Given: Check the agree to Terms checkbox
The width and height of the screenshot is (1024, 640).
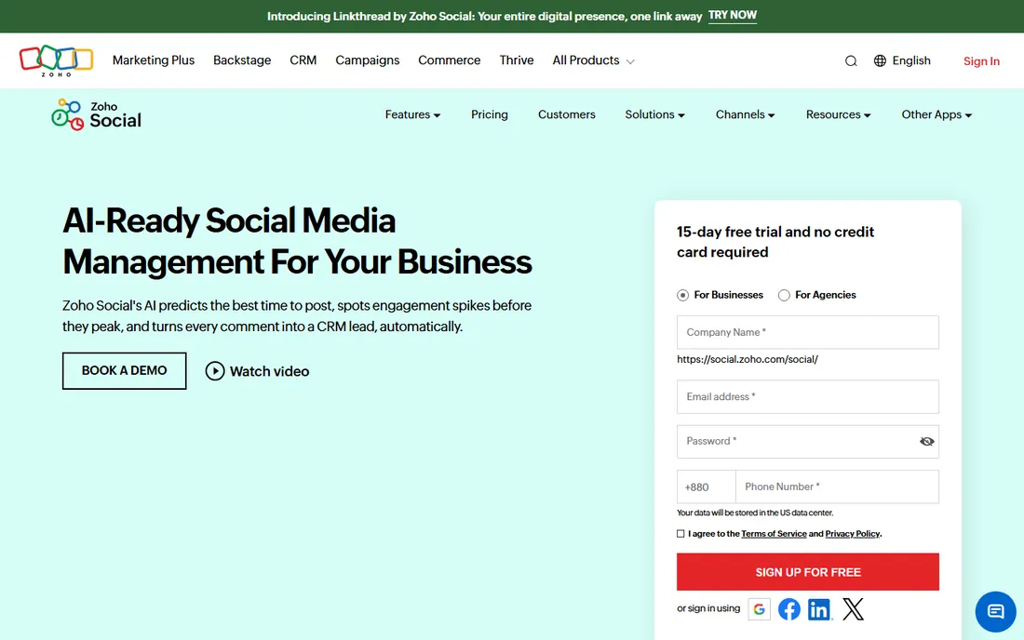Looking at the screenshot, I should [x=680, y=534].
